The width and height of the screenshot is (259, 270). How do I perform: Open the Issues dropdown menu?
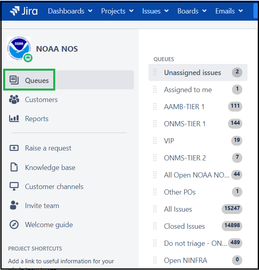tap(155, 11)
